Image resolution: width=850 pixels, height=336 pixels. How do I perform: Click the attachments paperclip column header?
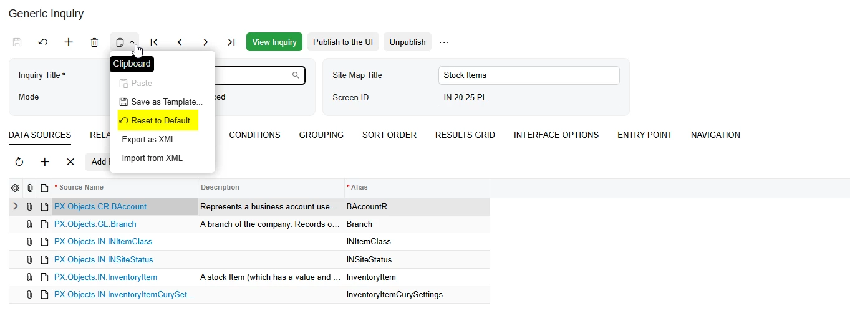[29, 188]
